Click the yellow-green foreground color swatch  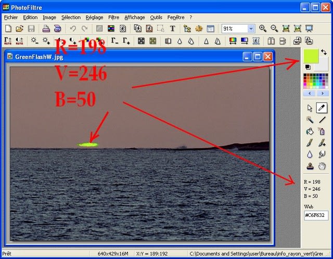pyautogui.click(x=311, y=56)
